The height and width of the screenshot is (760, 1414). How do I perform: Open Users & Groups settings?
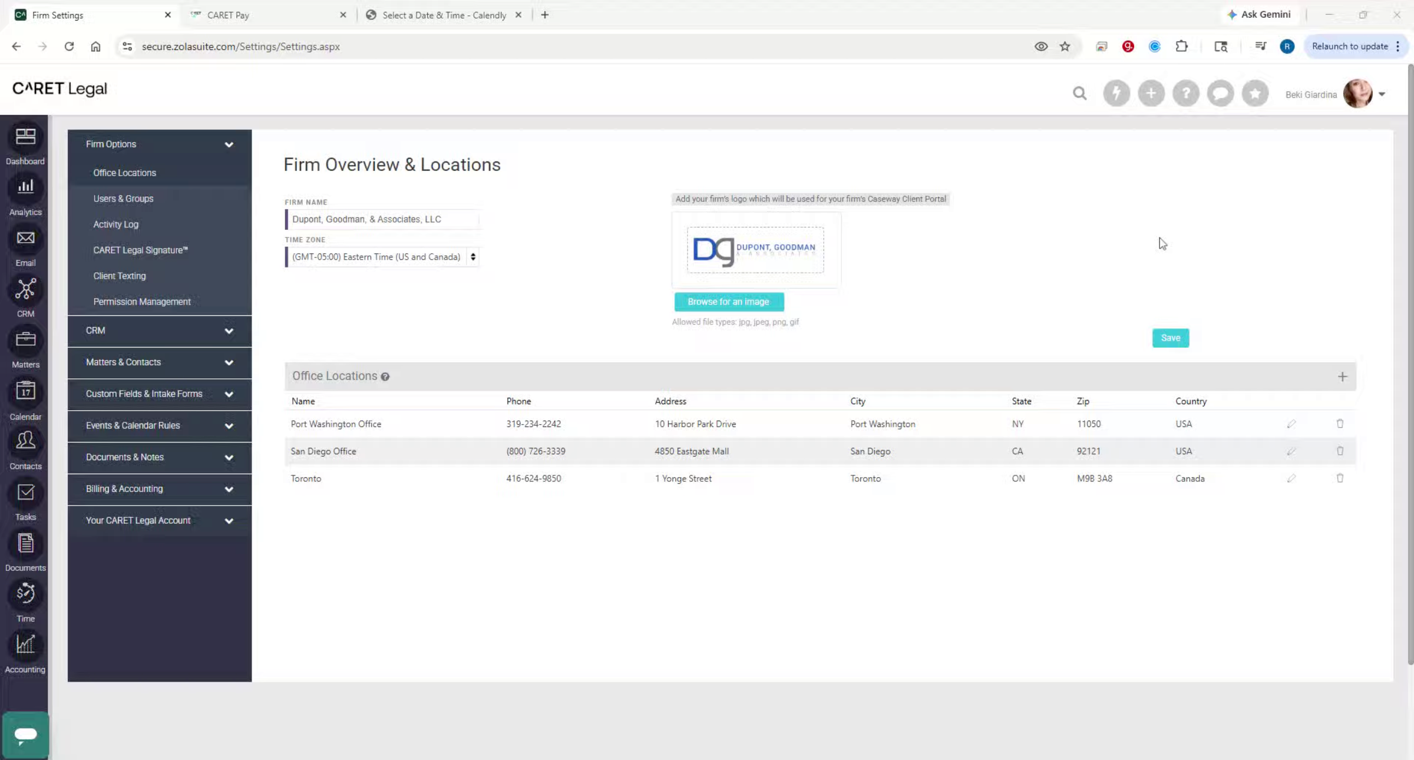pyautogui.click(x=123, y=199)
